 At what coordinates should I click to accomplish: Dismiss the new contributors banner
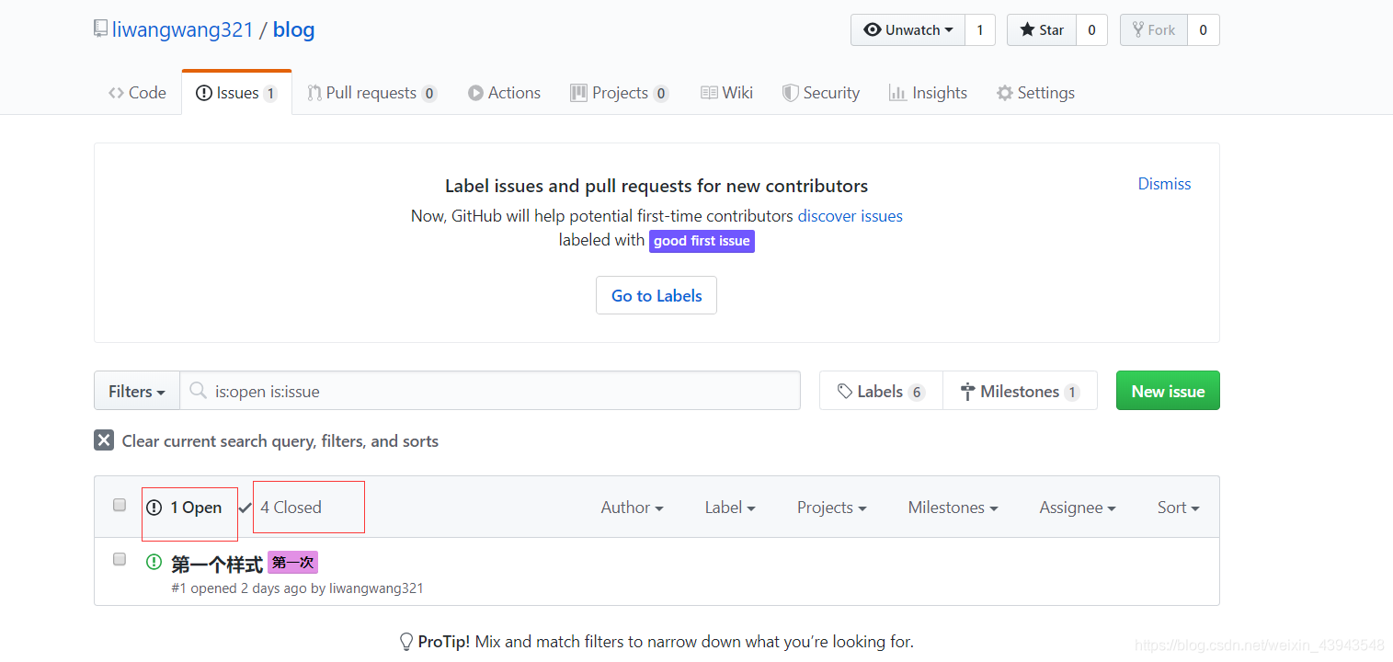pos(1164,184)
